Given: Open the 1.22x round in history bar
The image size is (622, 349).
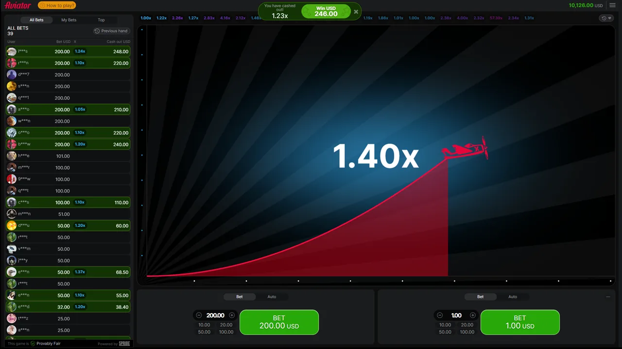Looking at the screenshot, I should click(161, 18).
